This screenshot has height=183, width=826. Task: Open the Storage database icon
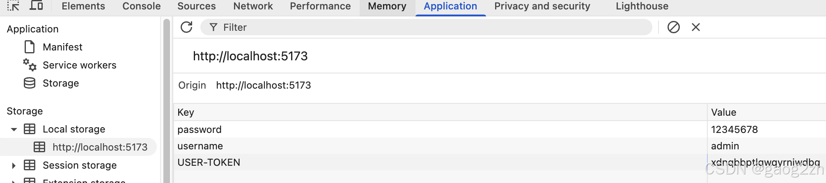30,83
